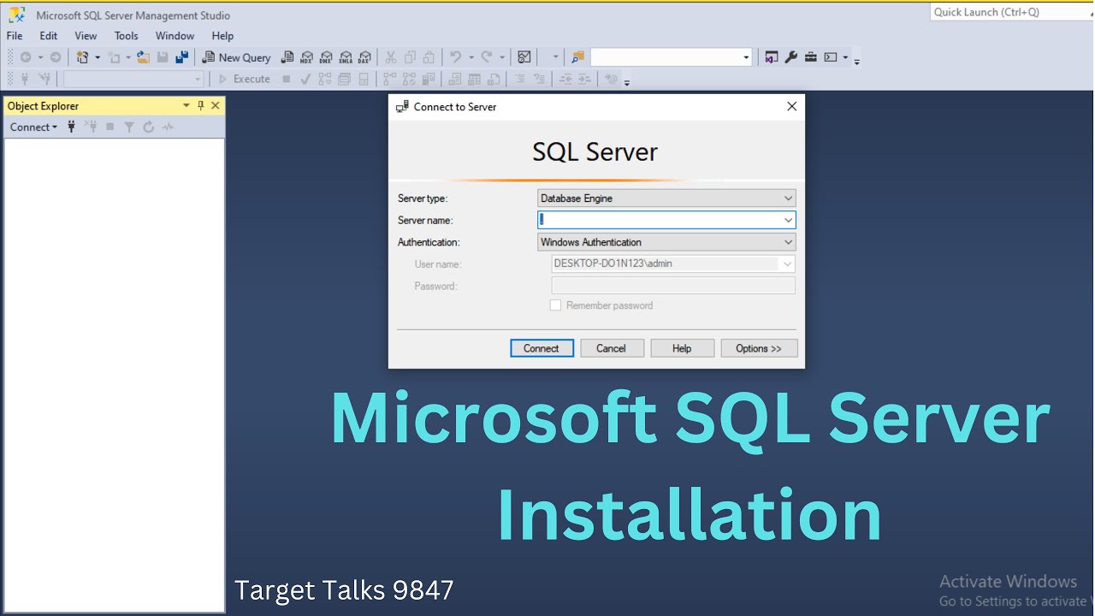
Task: Click the Activity Monitor toolbar icon
Action: pos(524,57)
